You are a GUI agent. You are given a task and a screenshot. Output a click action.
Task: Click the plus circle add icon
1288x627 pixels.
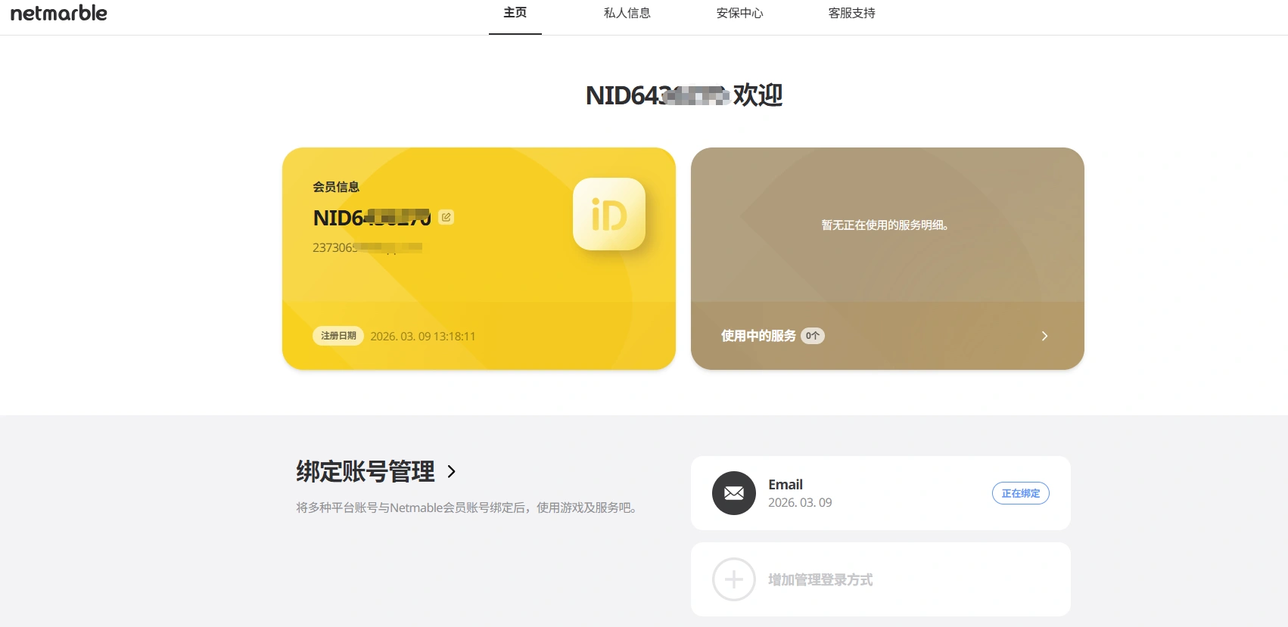pyautogui.click(x=734, y=579)
